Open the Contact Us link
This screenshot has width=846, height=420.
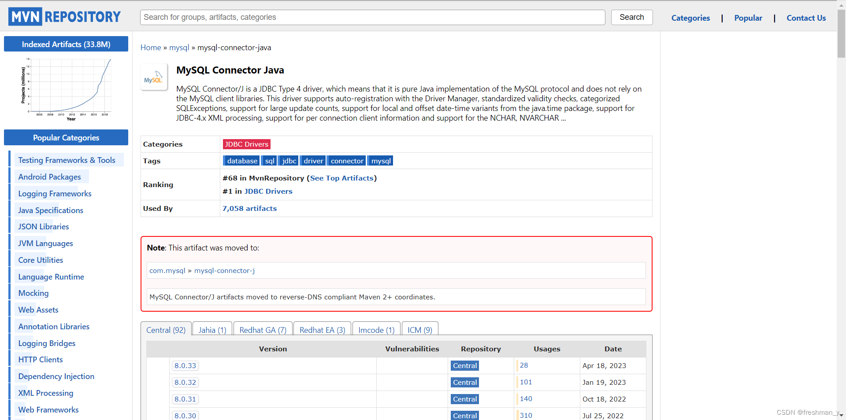[806, 18]
